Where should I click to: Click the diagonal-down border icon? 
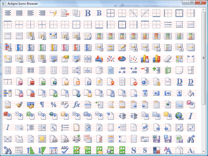133,13
